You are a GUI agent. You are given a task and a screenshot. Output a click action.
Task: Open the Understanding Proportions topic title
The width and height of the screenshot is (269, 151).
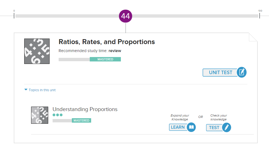(x=85, y=109)
